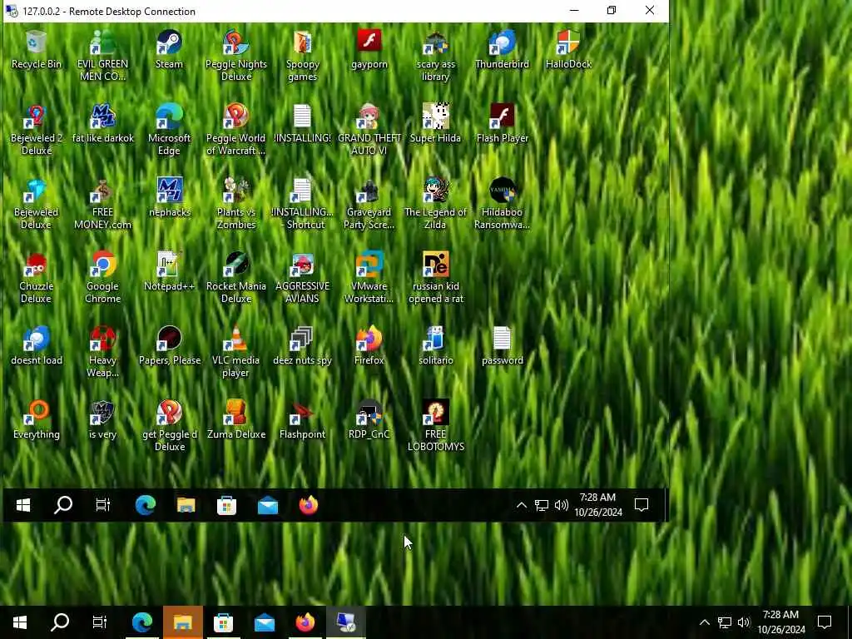Click volume icon in remote session tray
The image size is (852, 639).
click(562, 505)
